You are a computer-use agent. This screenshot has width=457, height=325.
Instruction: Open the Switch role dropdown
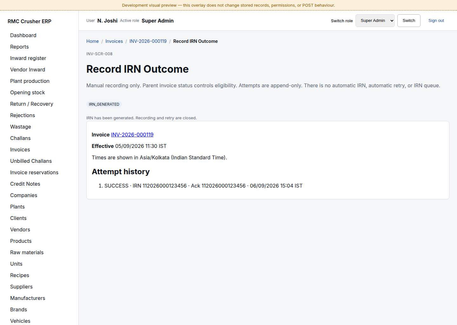[375, 21]
